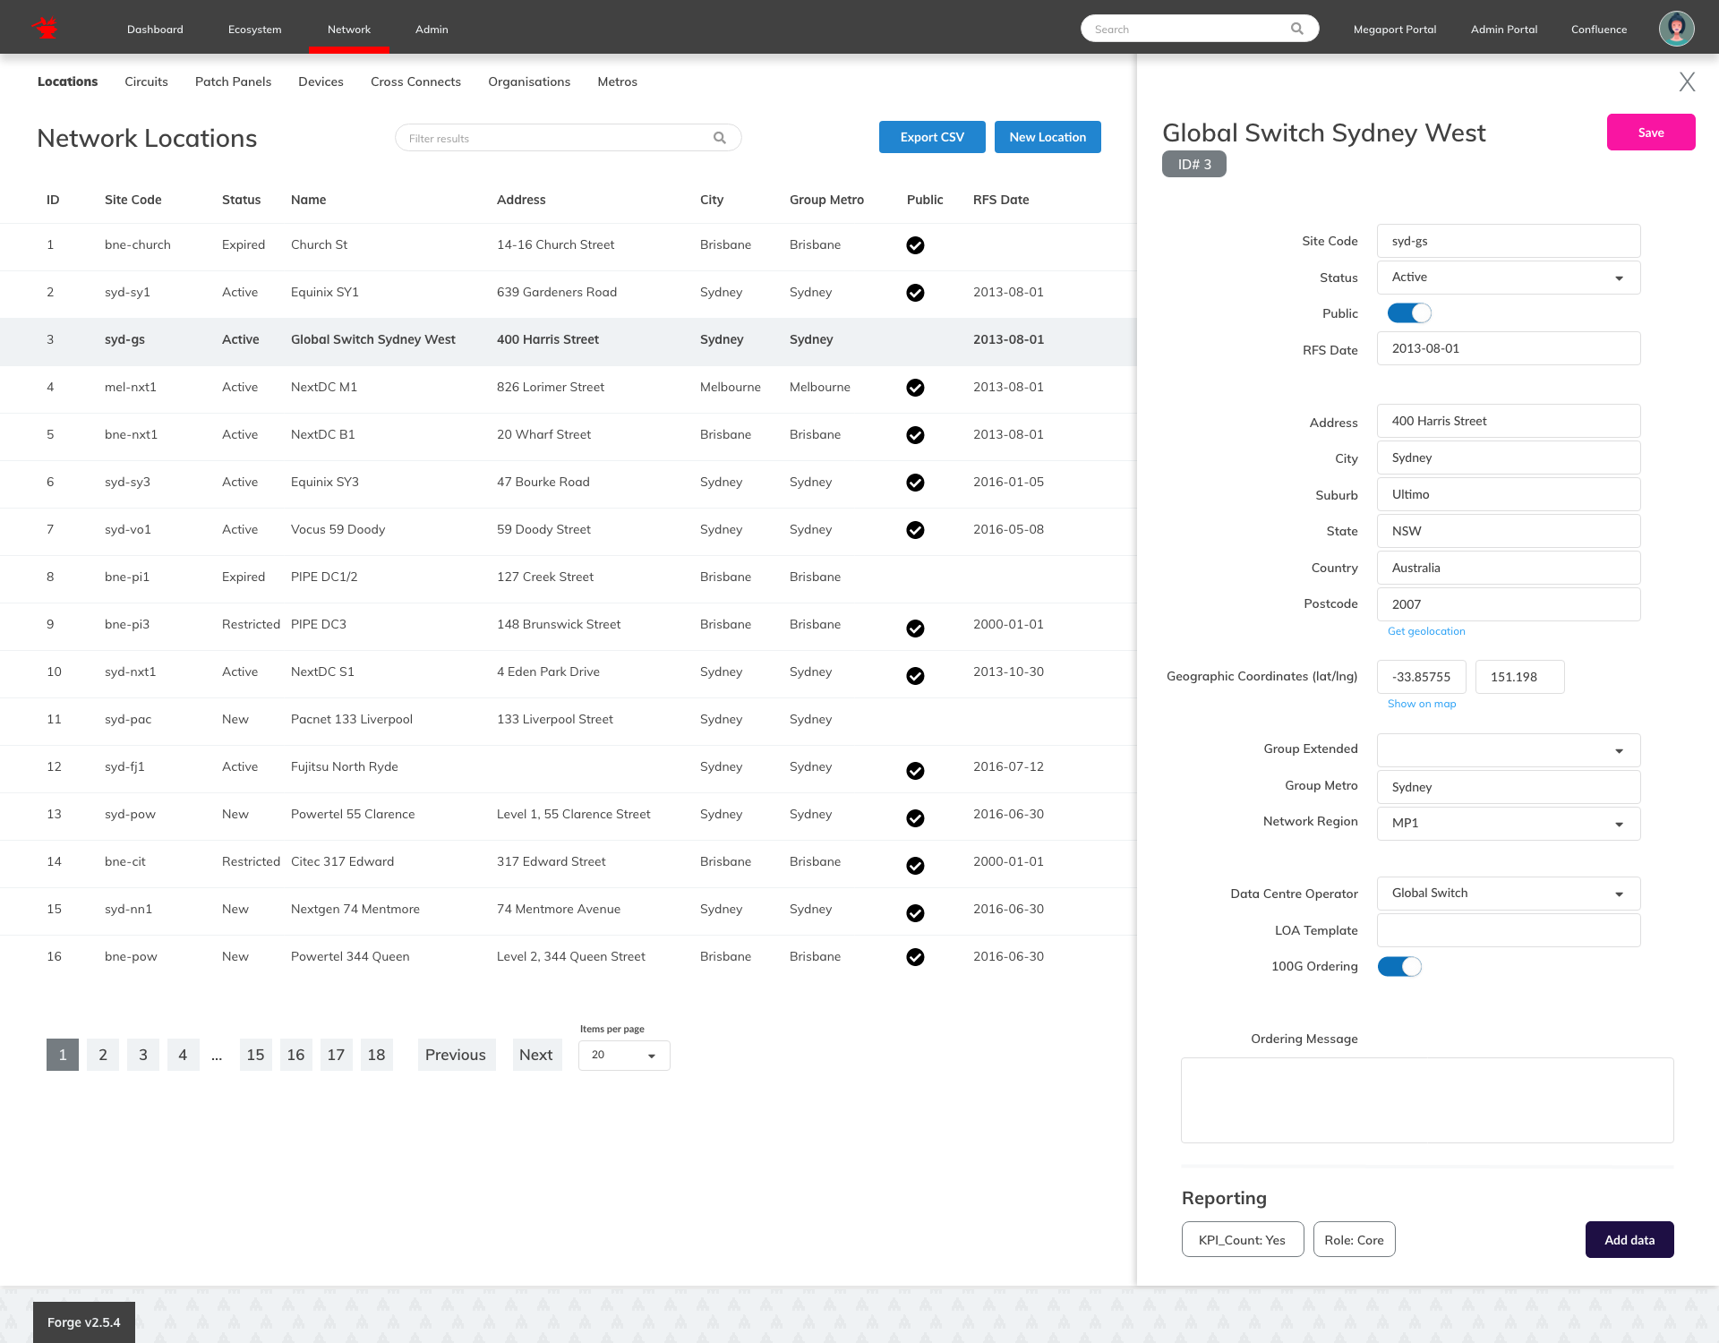The width and height of the screenshot is (1719, 1343).
Task: Close the location details panel
Action: [x=1687, y=82]
